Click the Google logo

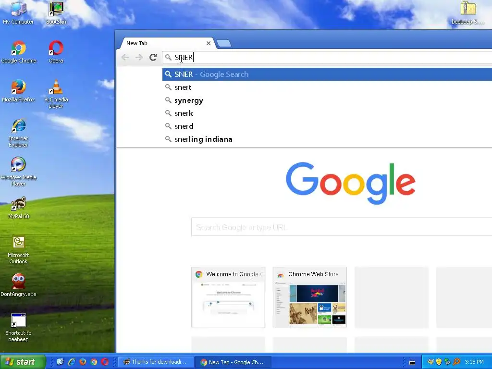click(x=350, y=183)
